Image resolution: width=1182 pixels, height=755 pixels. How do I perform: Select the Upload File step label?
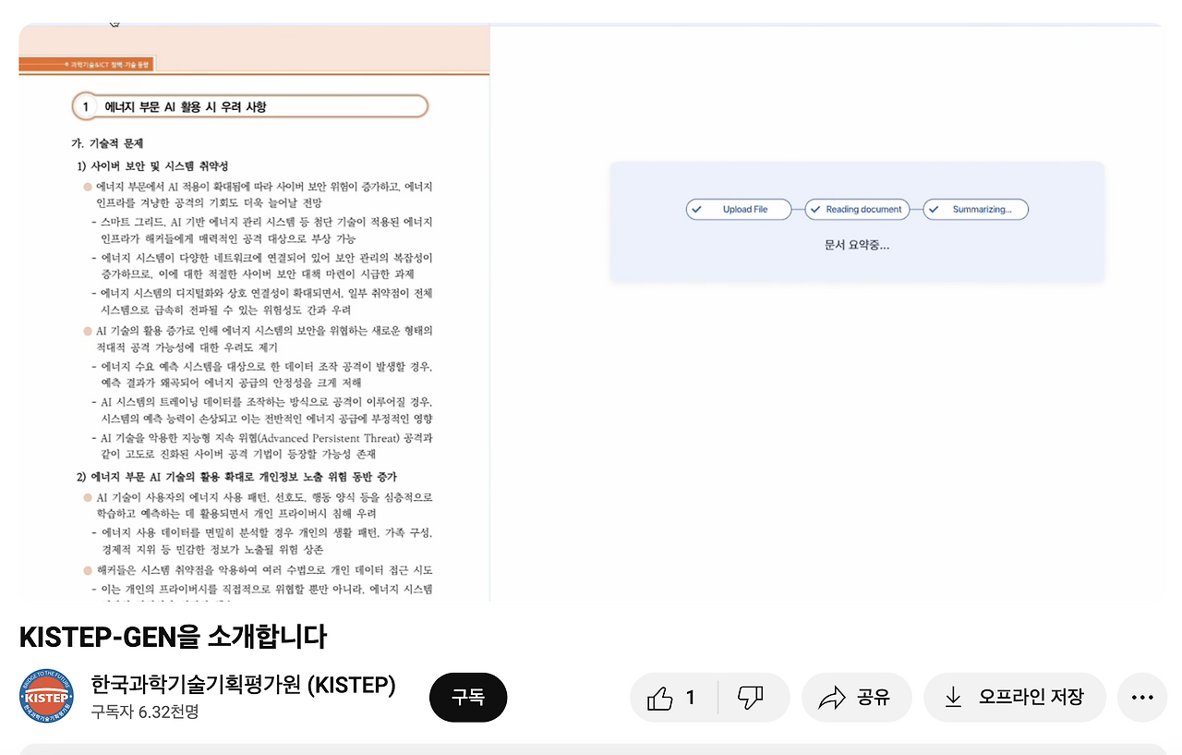click(x=744, y=209)
